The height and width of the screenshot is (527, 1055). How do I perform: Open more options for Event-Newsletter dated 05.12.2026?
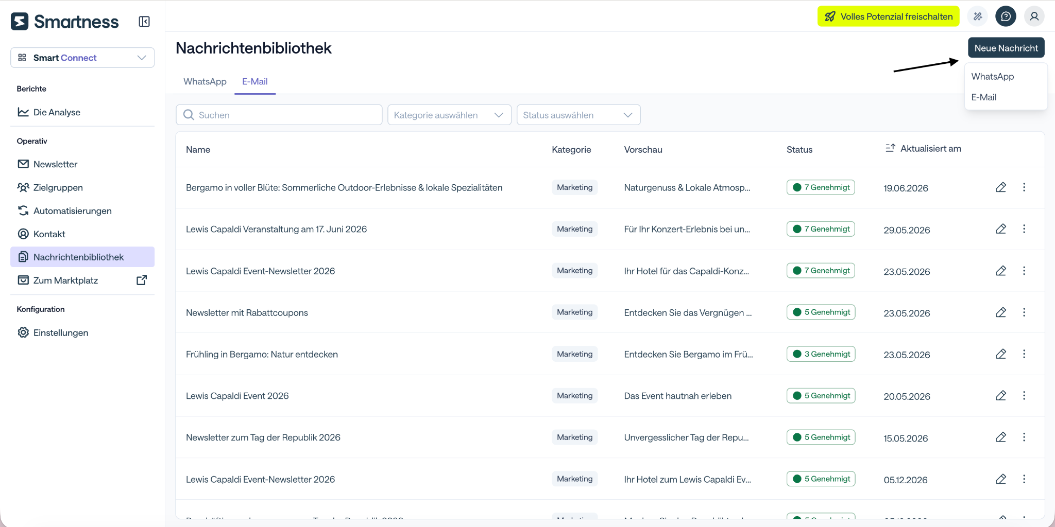click(x=1024, y=479)
